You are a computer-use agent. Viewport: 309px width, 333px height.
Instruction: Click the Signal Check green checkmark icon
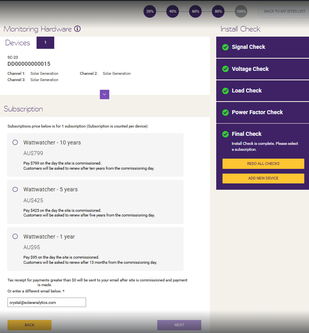click(x=225, y=47)
